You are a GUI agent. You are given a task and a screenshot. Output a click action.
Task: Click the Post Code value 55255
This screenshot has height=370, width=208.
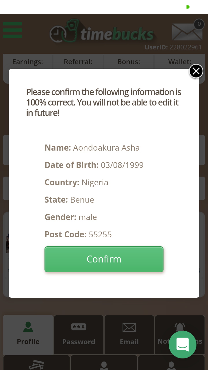100,234
